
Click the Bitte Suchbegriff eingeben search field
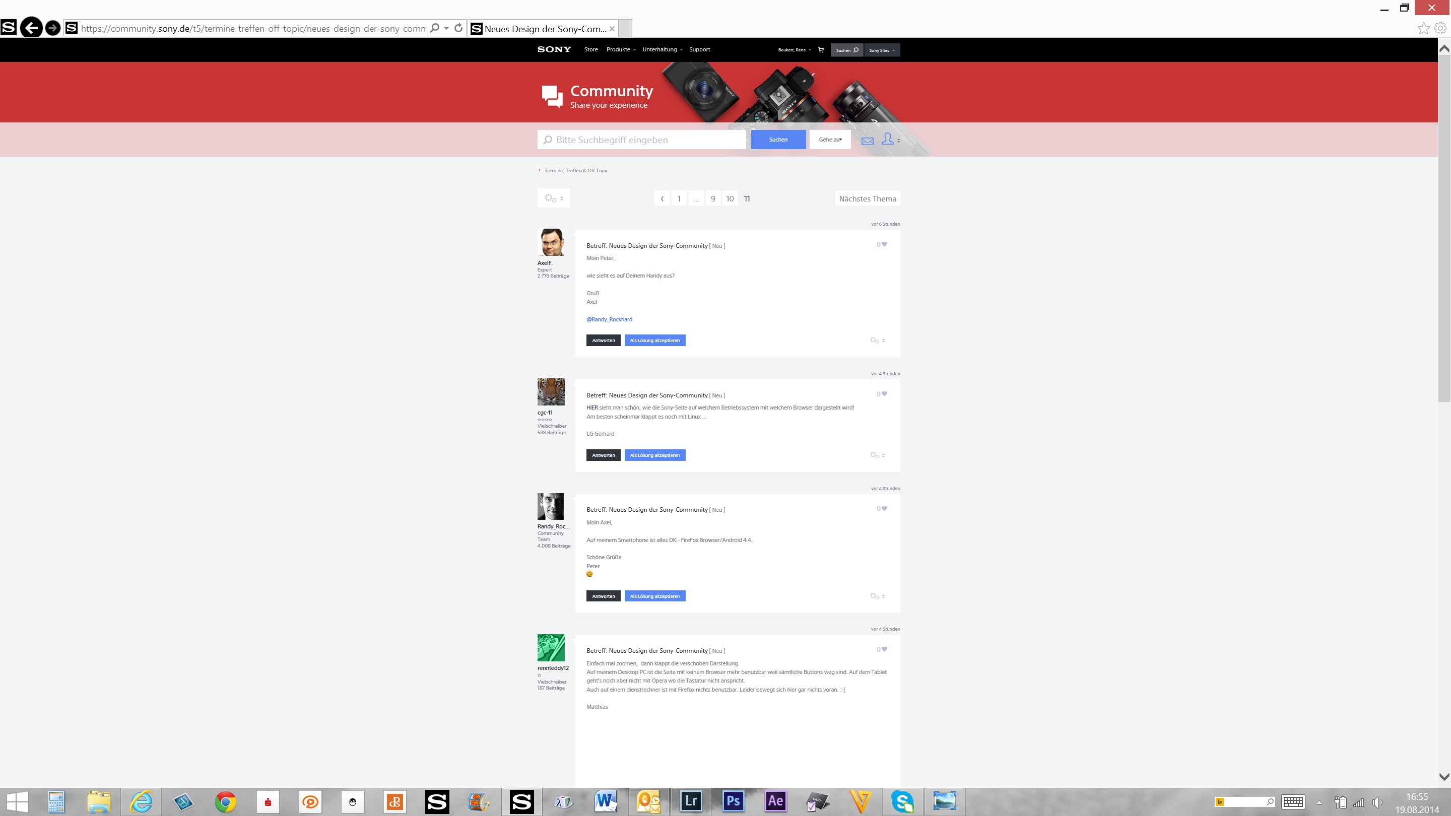coord(642,140)
